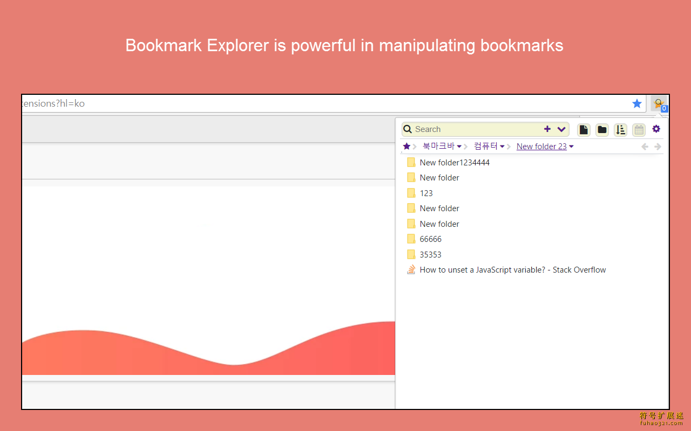Add new bookmark page icon

pyautogui.click(x=584, y=130)
